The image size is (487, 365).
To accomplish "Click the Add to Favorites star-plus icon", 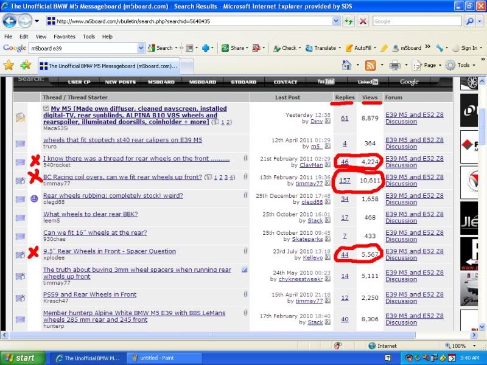I will click(26, 65).
